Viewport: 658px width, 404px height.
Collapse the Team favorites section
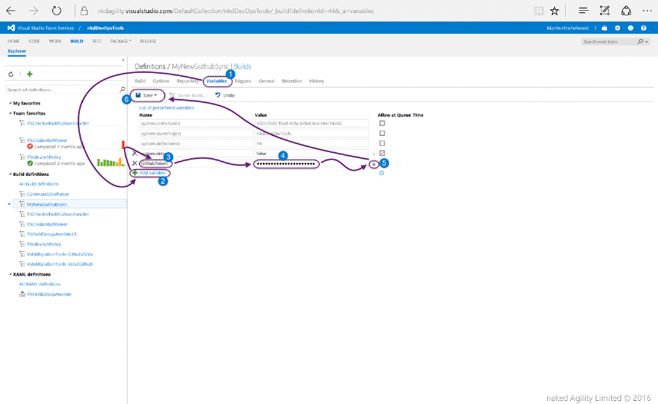click(x=10, y=113)
